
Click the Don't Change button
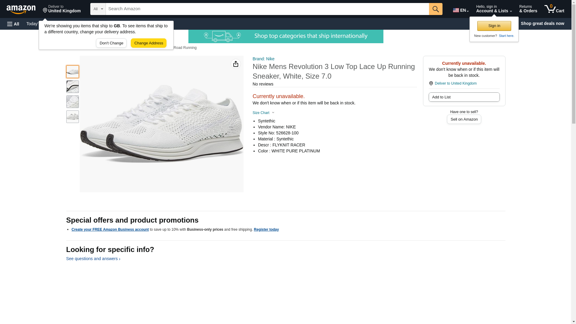click(111, 43)
